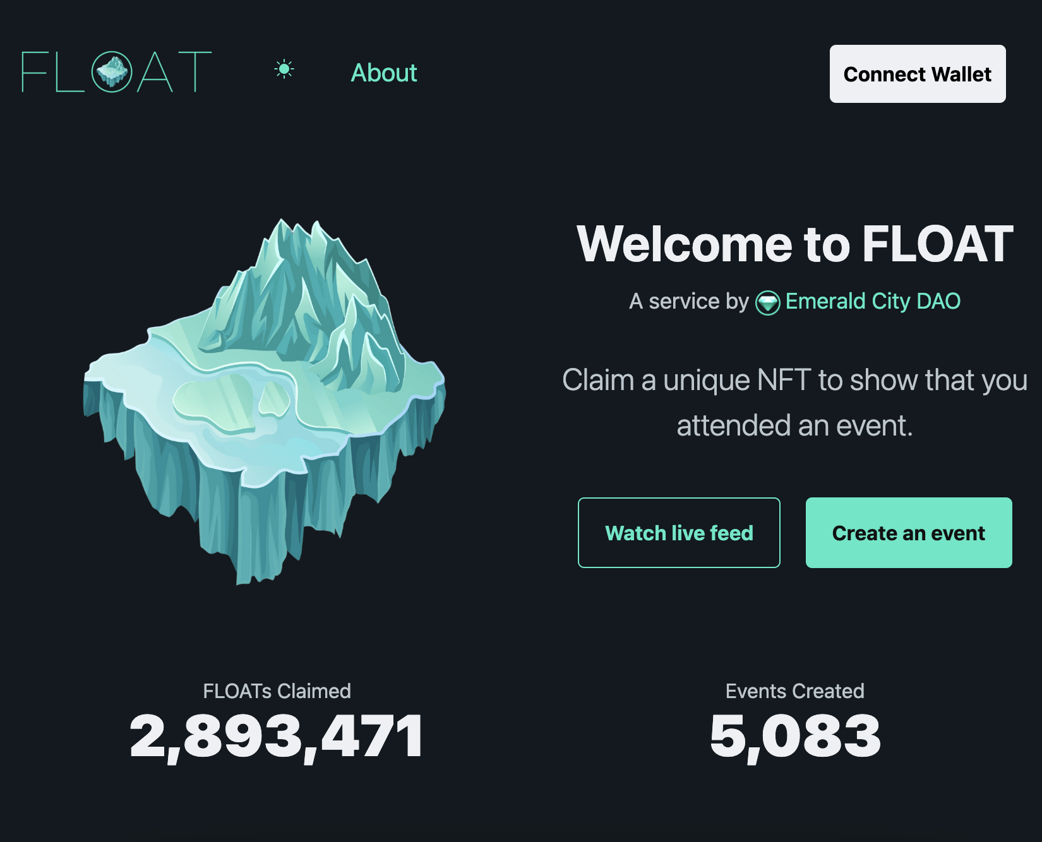The width and height of the screenshot is (1042, 842).
Task: Click Connect Wallet
Action: point(917,74)
